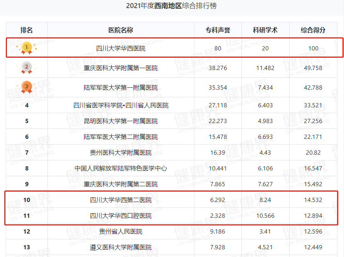Select hospital name 中国人民解放军陆军特色医学中心
This screenshot has height=257, width=344.
pos(121,169)
